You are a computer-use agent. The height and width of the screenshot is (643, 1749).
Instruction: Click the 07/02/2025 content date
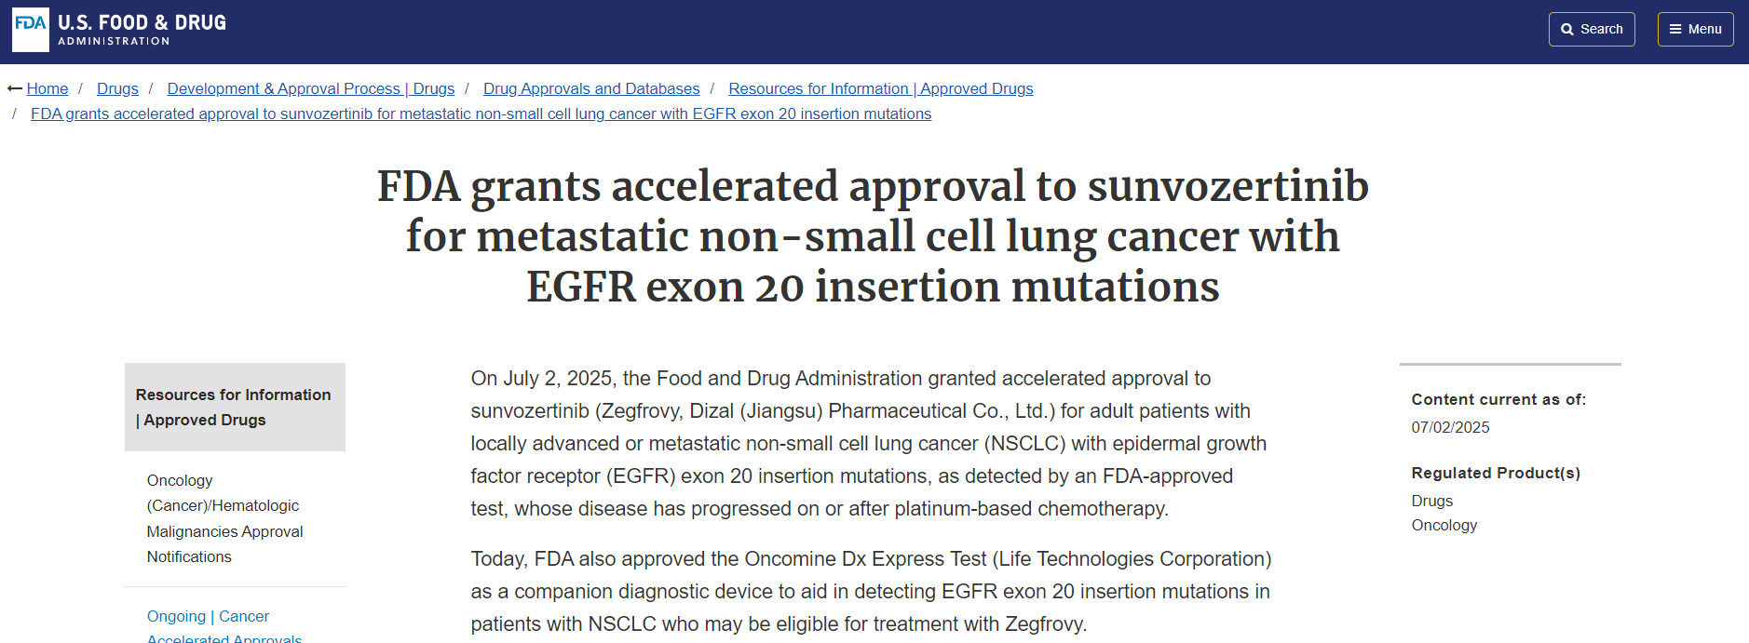point(1450,427)
